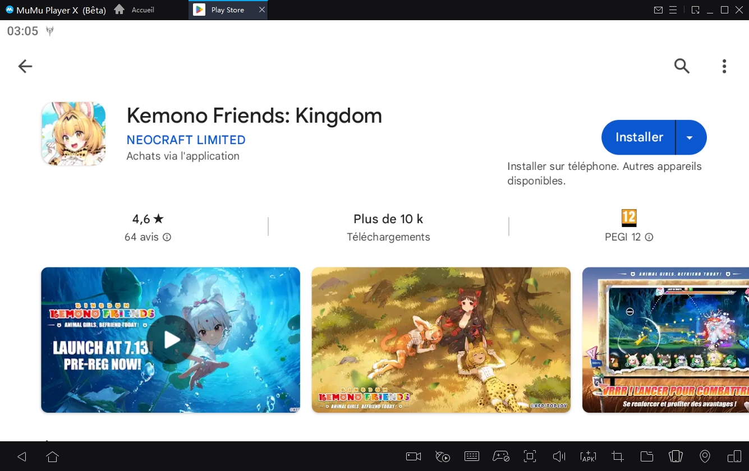Open the virtual location tool
Image resolution: width=749 pixels, height=471 pixels.
(705, 456)
